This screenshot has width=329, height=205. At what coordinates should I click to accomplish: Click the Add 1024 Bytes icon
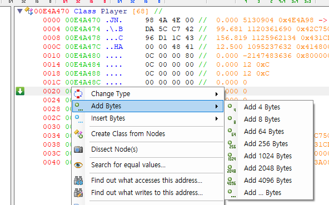[232, 157]
